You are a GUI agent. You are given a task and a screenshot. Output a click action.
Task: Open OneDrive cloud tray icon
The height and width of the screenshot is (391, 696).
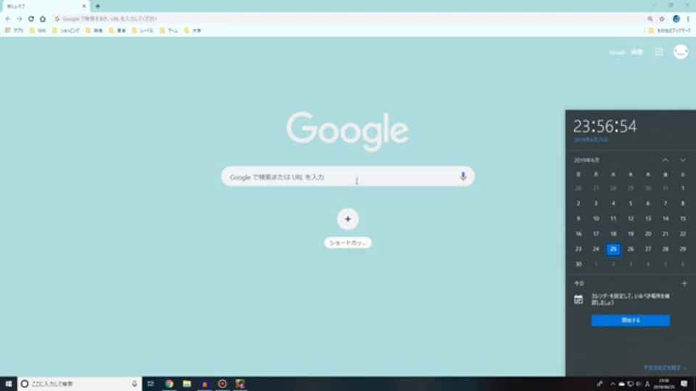[x=622, y=384]
